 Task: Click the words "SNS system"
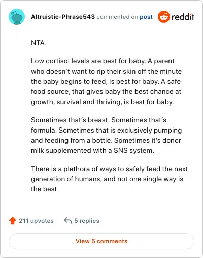[134, 150]
